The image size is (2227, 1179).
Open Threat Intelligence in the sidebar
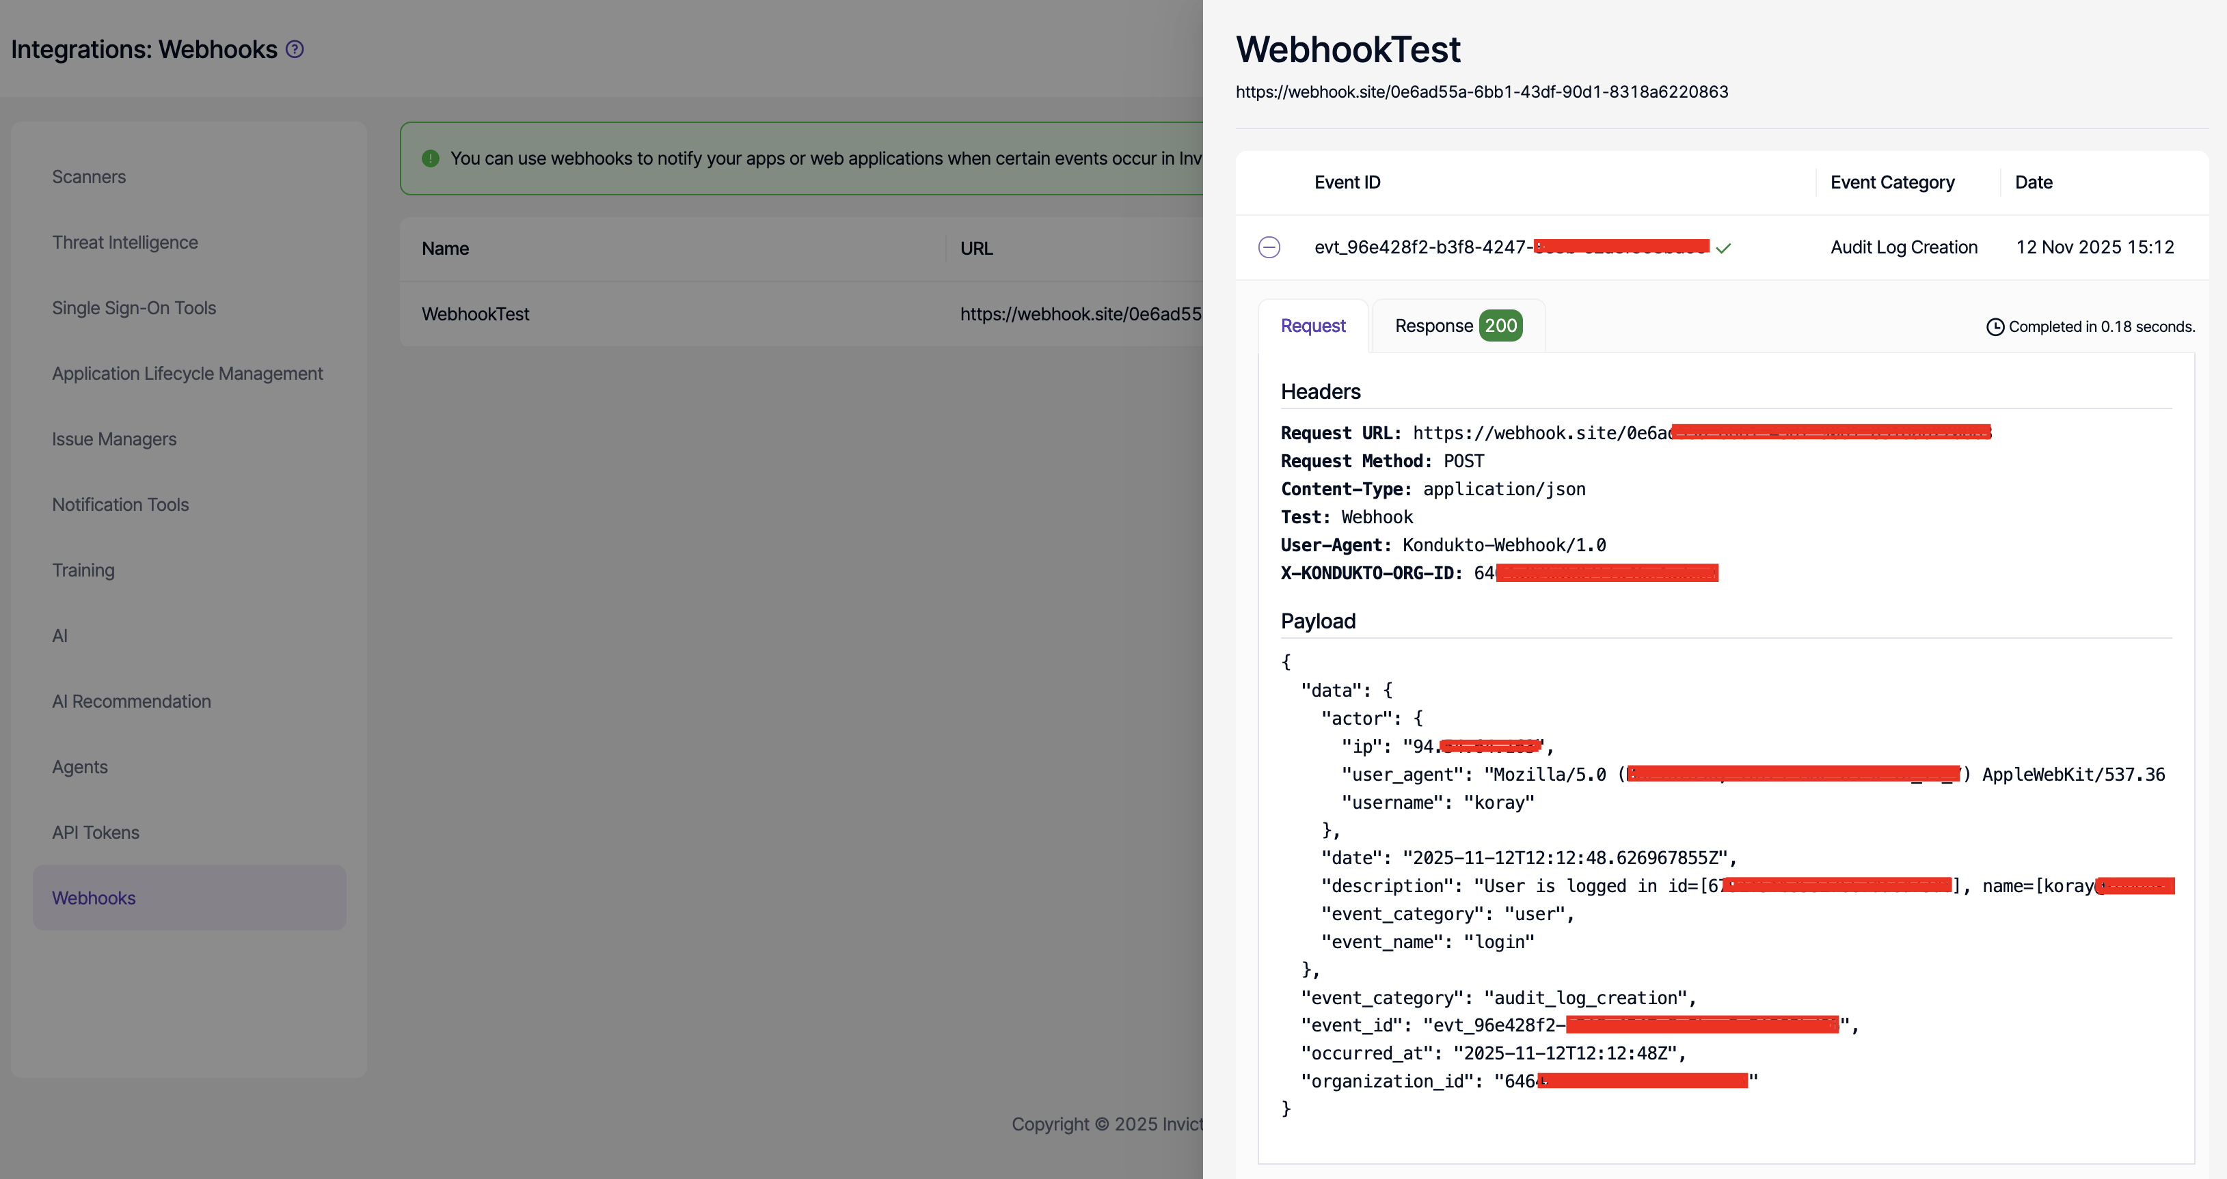click(124, 242)
